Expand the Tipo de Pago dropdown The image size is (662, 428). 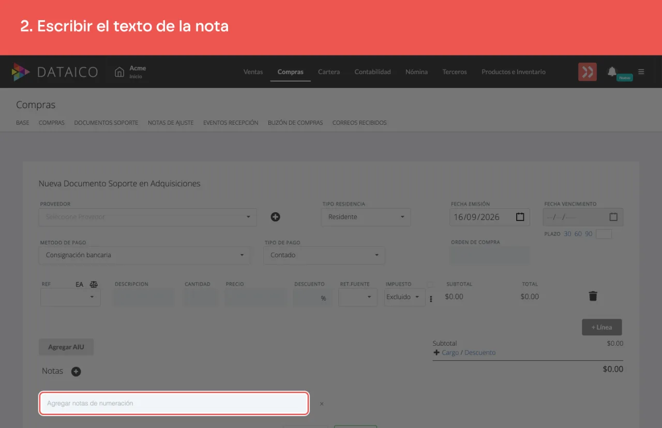[324, 255]
